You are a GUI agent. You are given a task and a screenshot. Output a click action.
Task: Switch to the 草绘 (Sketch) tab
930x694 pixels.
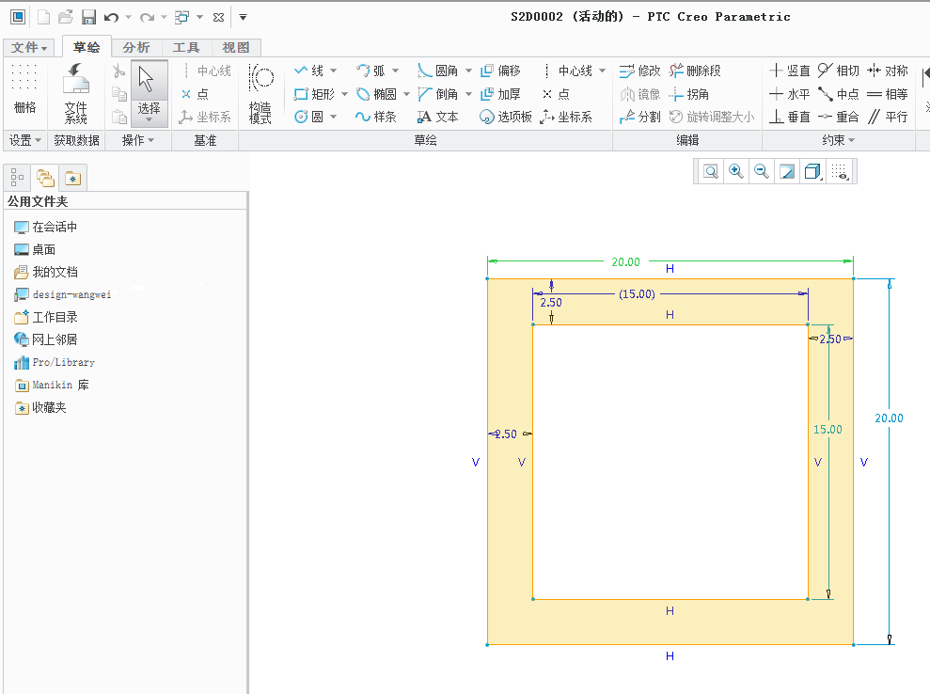pyautogui.click(x=87, y=47)
